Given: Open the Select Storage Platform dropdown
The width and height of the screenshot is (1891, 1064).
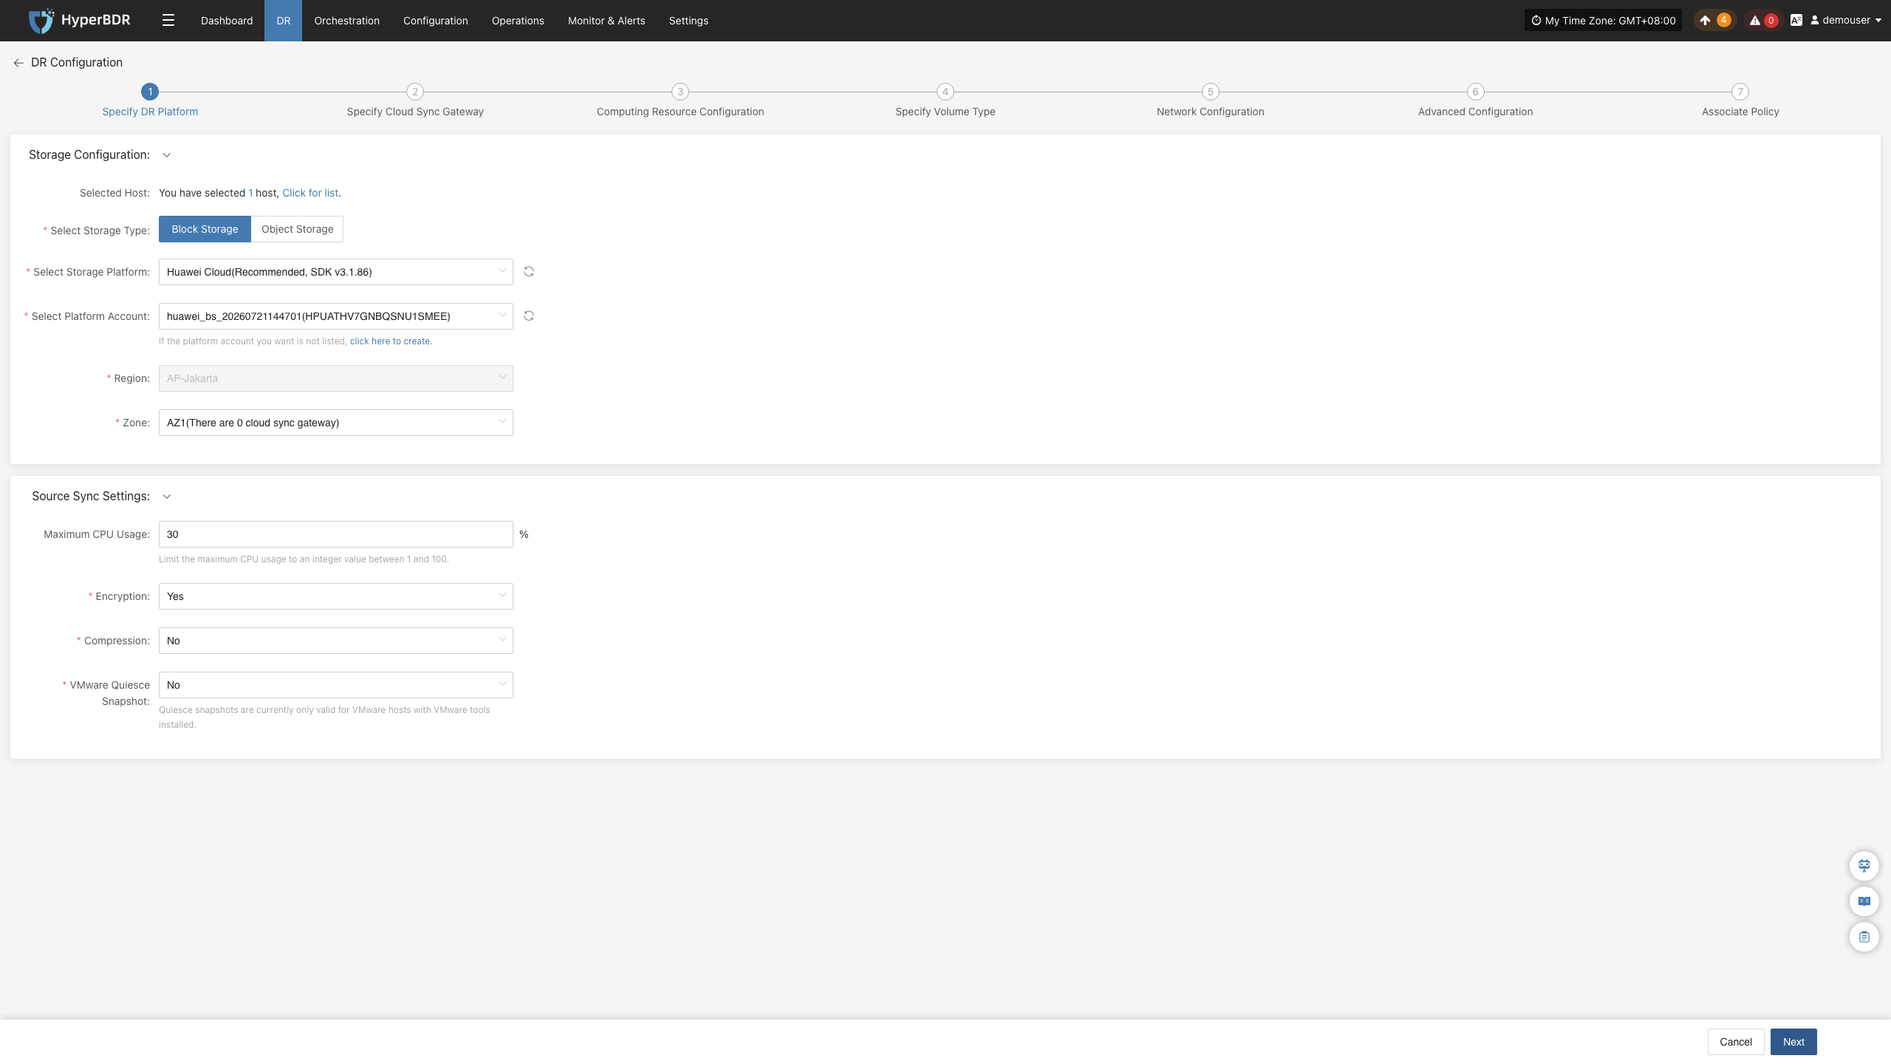Looking at the screenshot, I should click(x=336, y=272).
